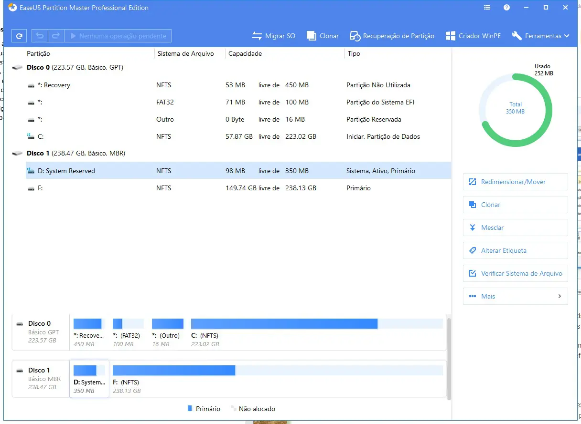
Task: Select Disco 0 Básico GPT in disk map
Action: coord(41,332)
